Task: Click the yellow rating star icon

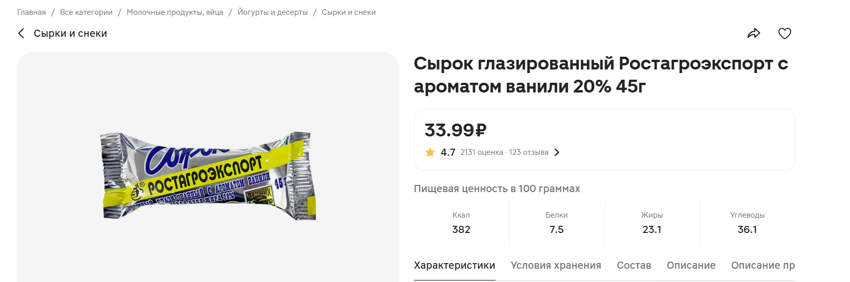Action: point(430,152)
